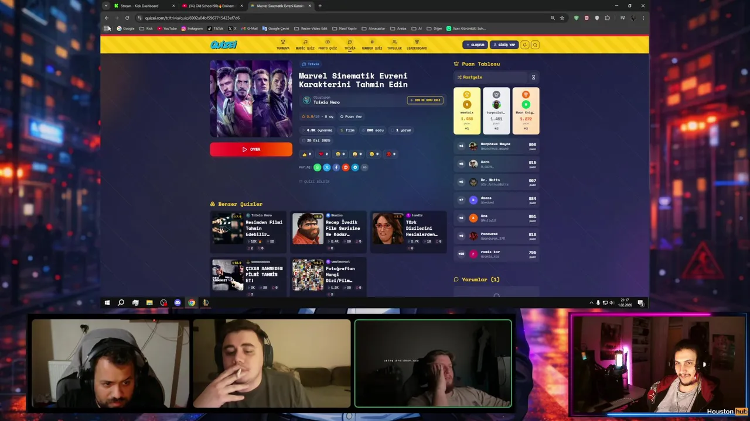Open Fotoğraftan Hangi Dizi/Film quiz
This screenshot has height=421, width=750.
pos(329,277)
